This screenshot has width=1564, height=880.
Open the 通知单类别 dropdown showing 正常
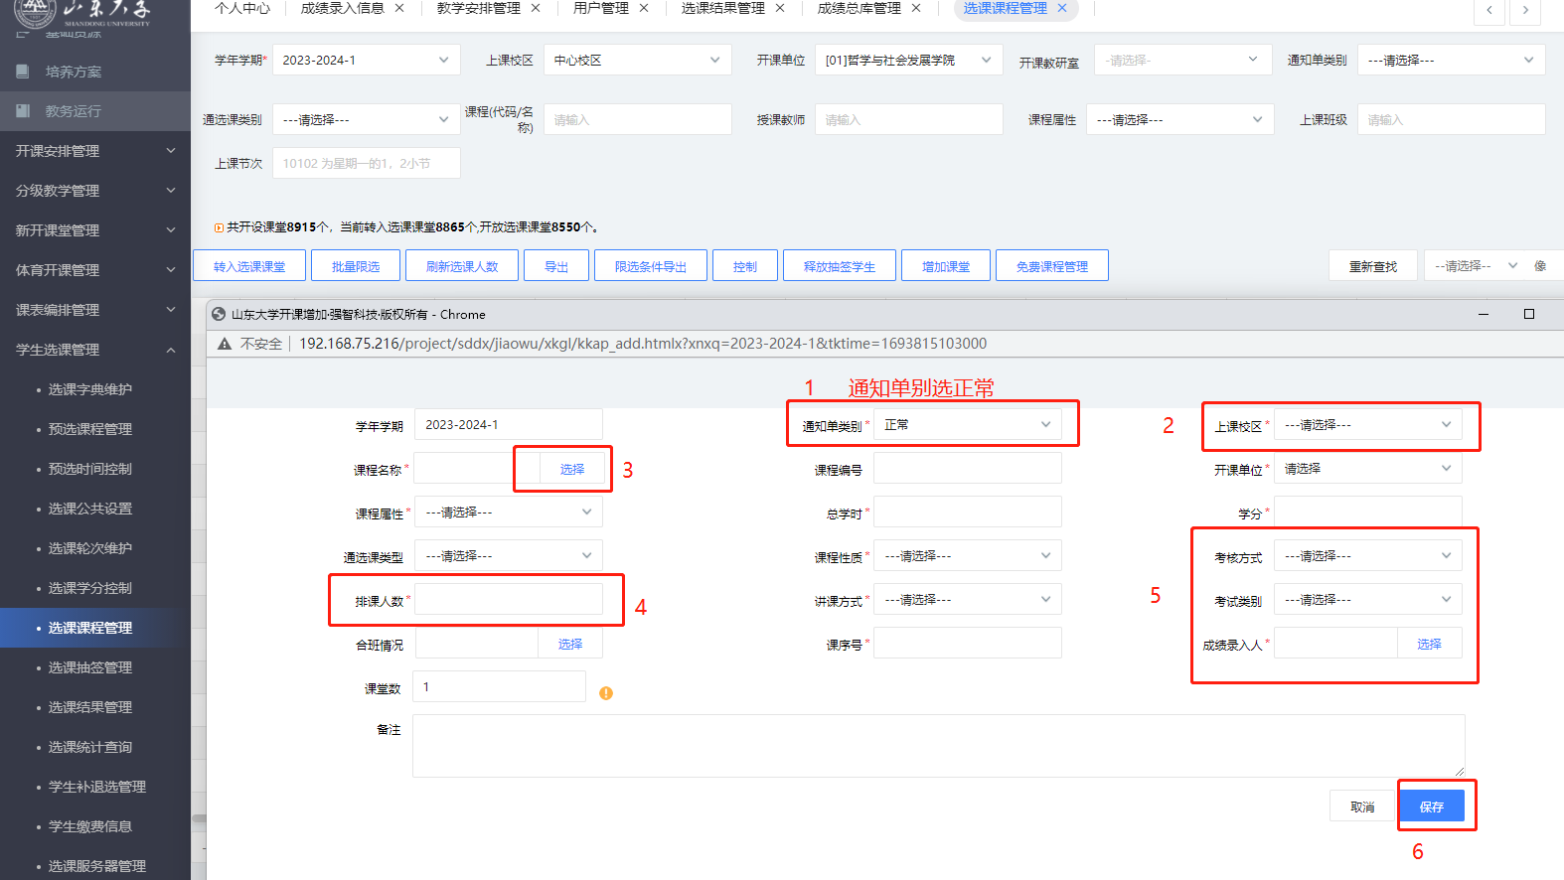click(967, 425)
